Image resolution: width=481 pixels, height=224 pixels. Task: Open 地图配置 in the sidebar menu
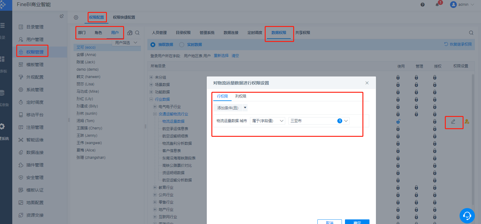click(35, 203)
